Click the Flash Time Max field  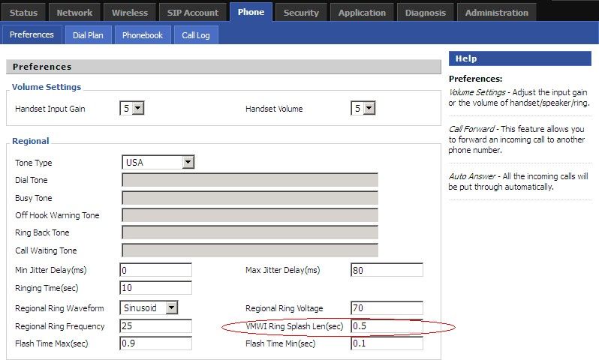click(156, 344)
